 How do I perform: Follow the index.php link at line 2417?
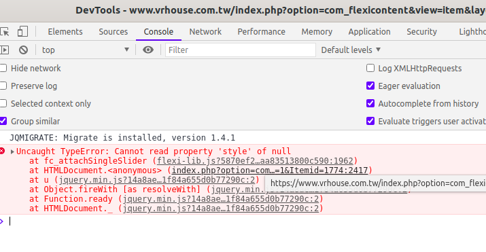(x=270, y=170)
